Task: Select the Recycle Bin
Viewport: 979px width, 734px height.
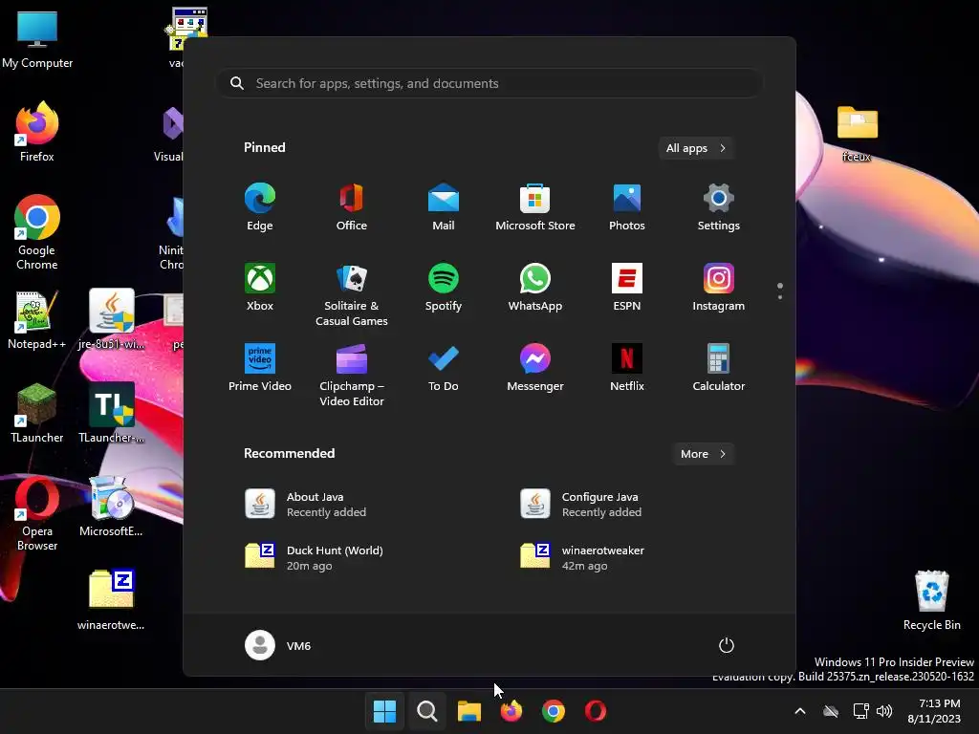Action: [x=931, y=600]
